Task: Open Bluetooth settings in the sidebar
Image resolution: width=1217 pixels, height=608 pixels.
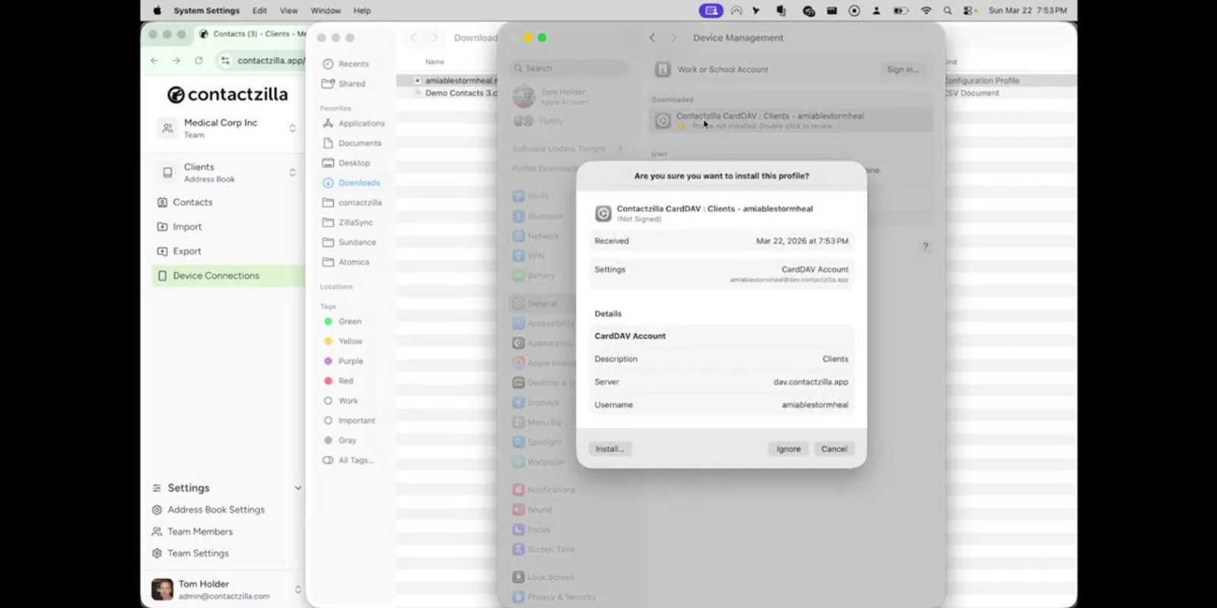Action: [539, 216]
